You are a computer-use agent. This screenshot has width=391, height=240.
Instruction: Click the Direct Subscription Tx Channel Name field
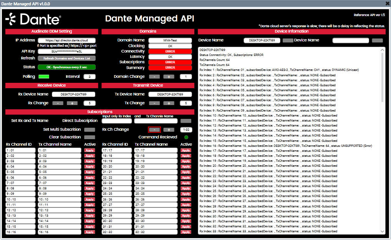tap(156, 121)
